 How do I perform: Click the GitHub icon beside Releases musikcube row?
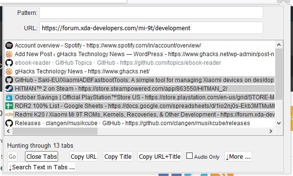9,123
